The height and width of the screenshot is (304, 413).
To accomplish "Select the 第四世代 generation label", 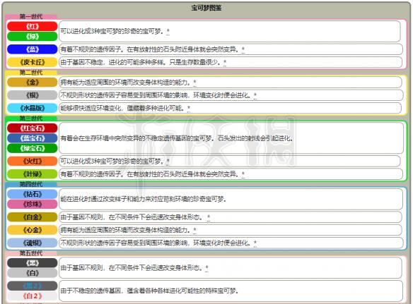I will coord(31,184).
